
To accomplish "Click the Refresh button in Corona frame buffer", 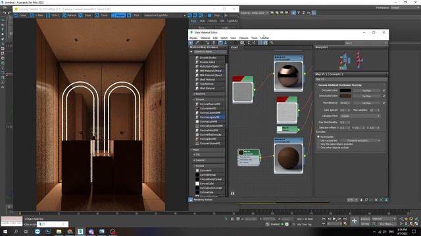I will [x=69, y=16].
